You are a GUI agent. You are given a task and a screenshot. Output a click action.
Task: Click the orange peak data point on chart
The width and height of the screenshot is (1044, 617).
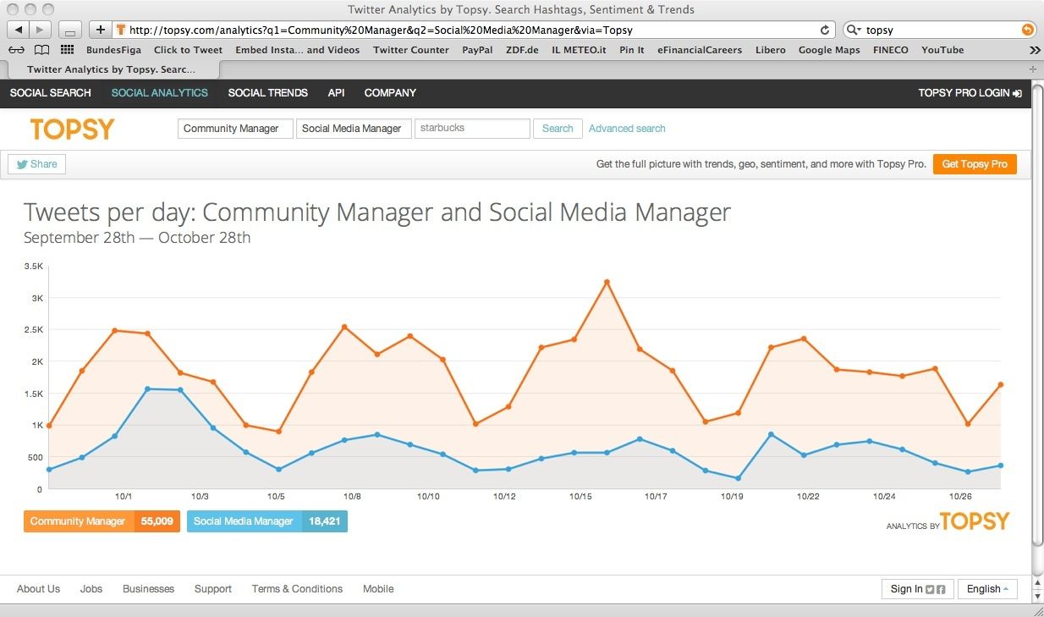[607, 282]
